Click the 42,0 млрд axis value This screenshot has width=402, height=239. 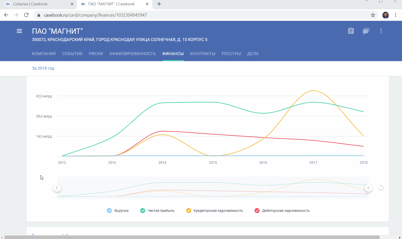[x=44, y=96]
